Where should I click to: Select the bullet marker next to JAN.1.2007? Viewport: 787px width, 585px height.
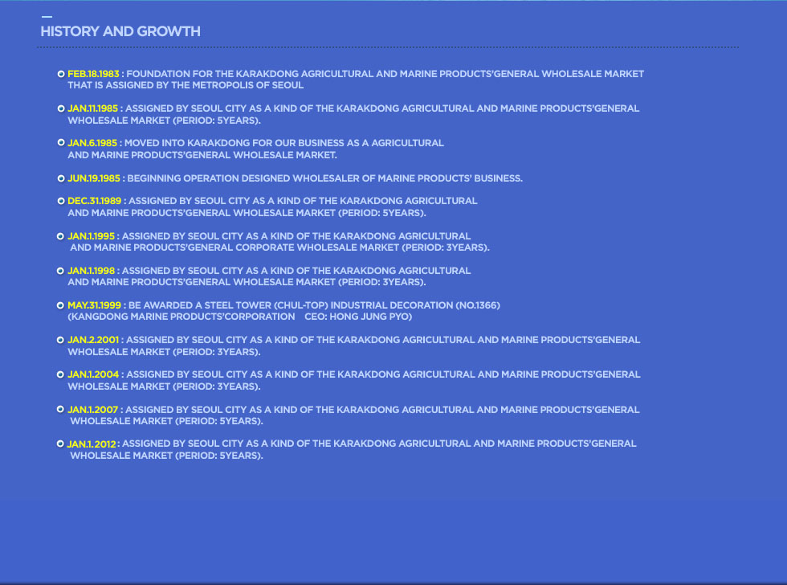point(61,410)
